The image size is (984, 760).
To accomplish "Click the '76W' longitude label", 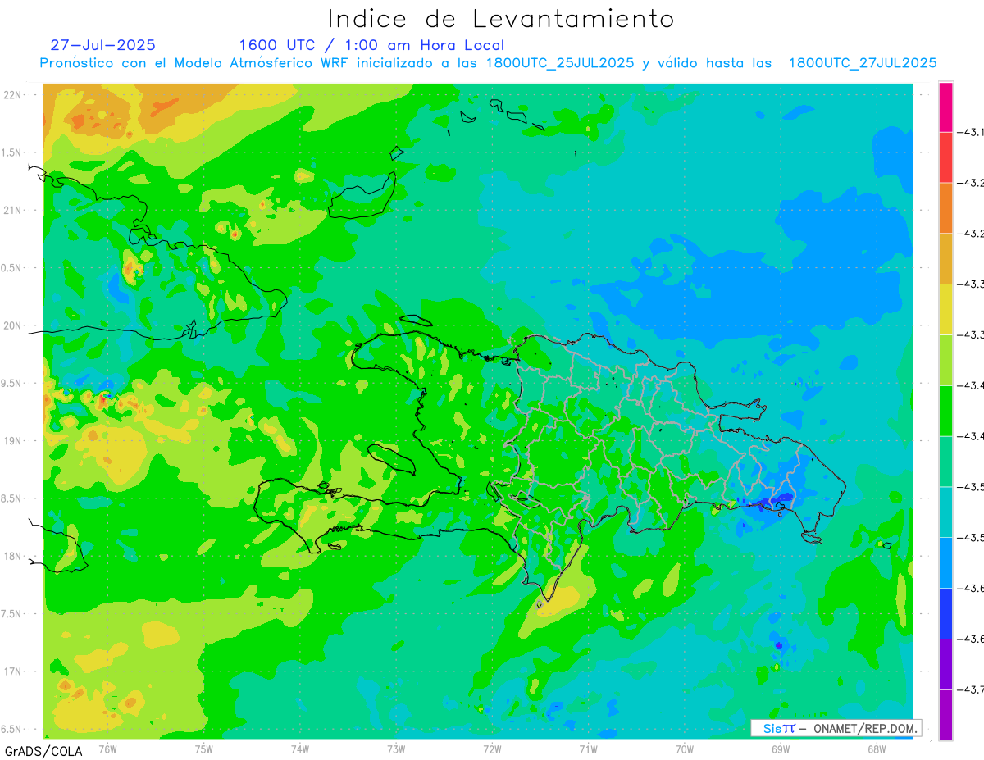I will [x=107, y=749].
